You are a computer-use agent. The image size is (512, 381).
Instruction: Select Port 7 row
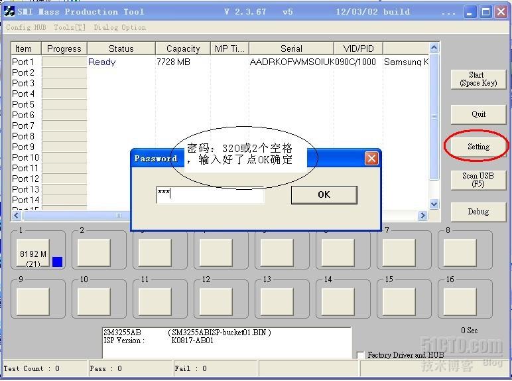pos(220,125)
